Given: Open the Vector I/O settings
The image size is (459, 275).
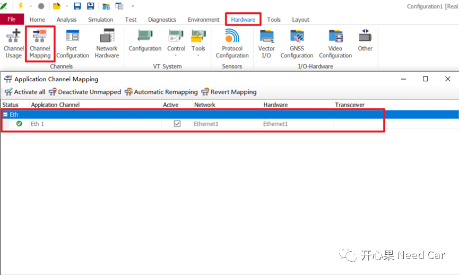Looking at the screenshot, I should (266, 44).
